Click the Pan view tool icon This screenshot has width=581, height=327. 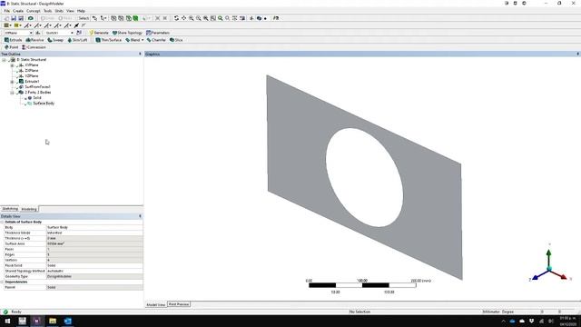(183, 18)
